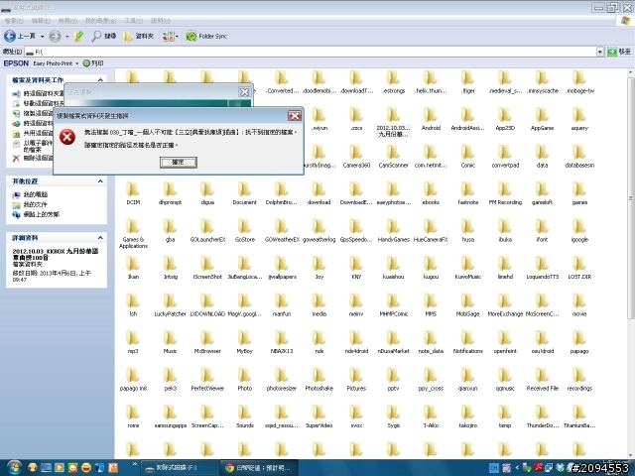The image size is (635, 476).
Task: Click the Go button beside address bar
Action: (x=619, y=52)
